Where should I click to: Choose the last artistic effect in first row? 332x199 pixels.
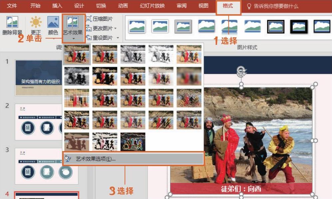189,54
